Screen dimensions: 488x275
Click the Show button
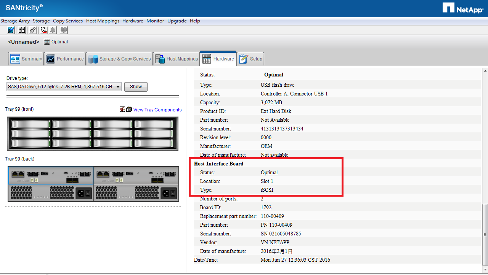(x=136, y=87)
